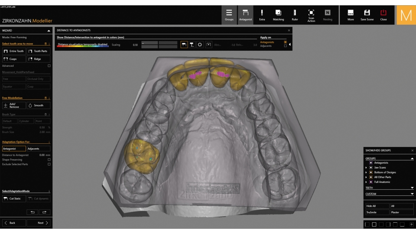Click the plus icon in bottom-right view bar
The width and height of the screenshot is (416, 234).
point(412,224)
